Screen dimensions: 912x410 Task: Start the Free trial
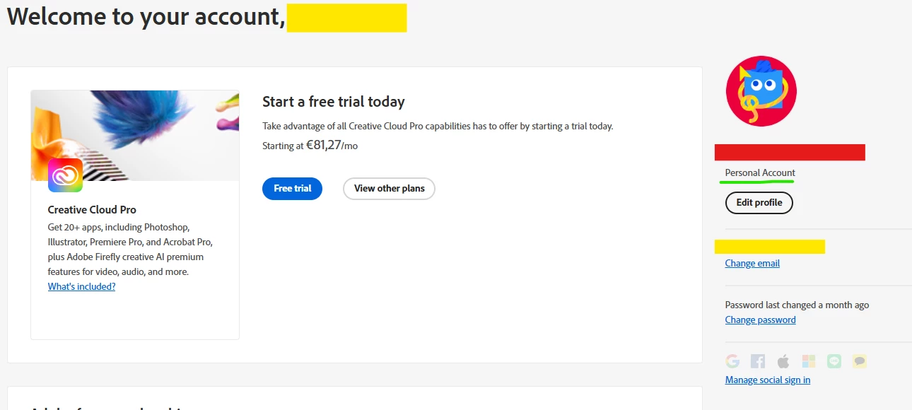[x=292, y=189]
